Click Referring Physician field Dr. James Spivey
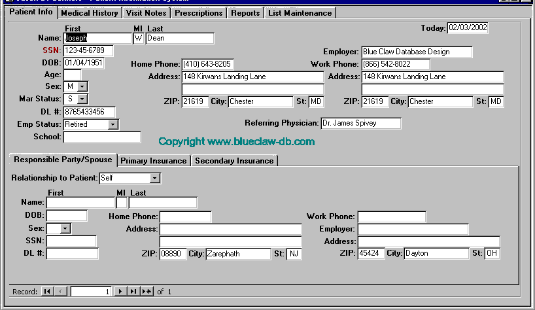This screenshot has height=310, width=535. (x=361, y=123)
